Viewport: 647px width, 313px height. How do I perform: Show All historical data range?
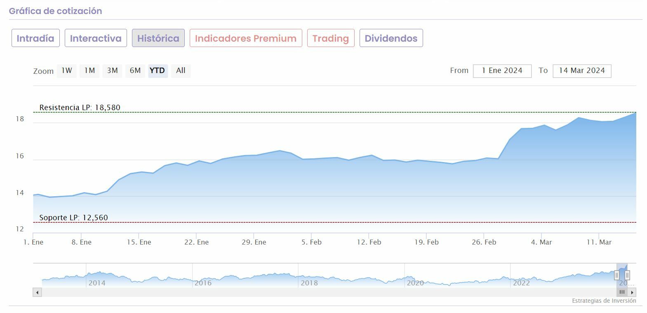181,71
